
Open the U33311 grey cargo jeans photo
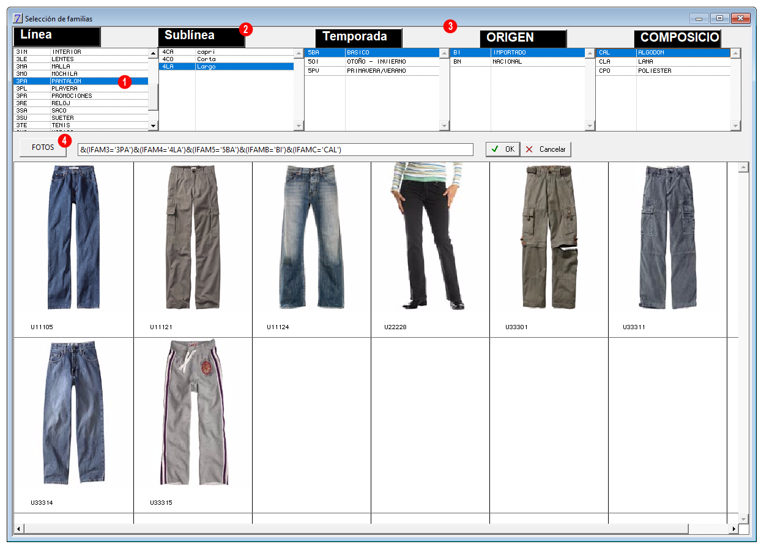coord(667,238)
